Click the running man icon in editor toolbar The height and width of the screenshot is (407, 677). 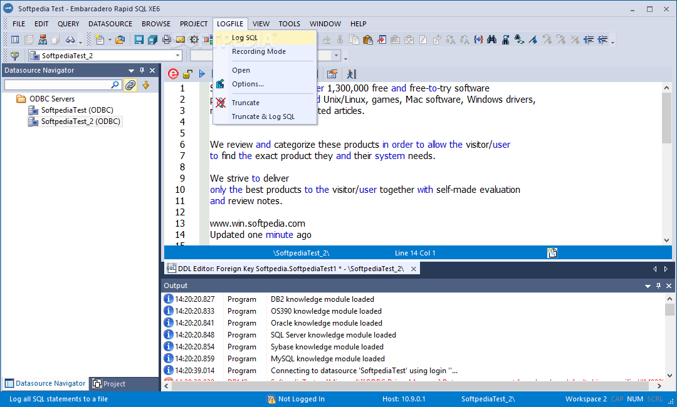[352, 74]
